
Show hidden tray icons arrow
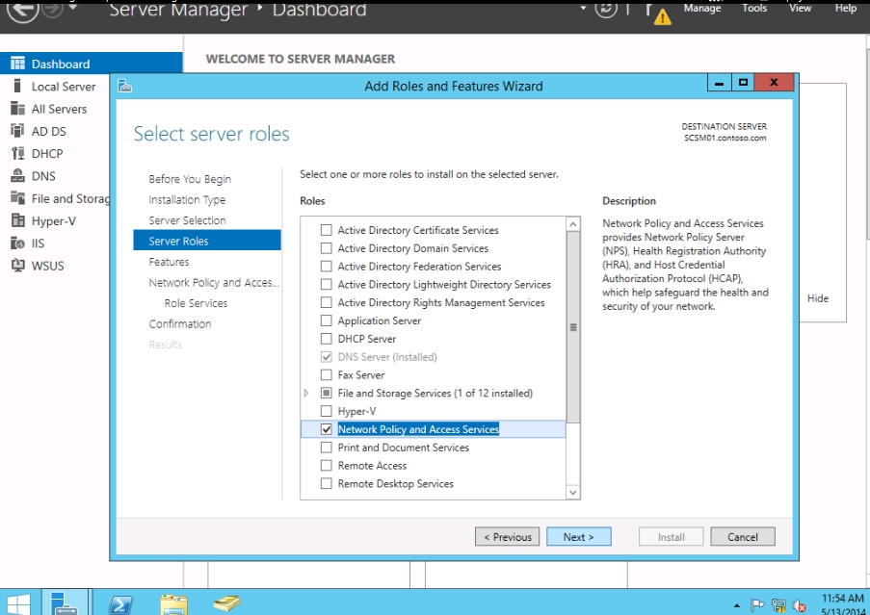(x=736, y=605)
